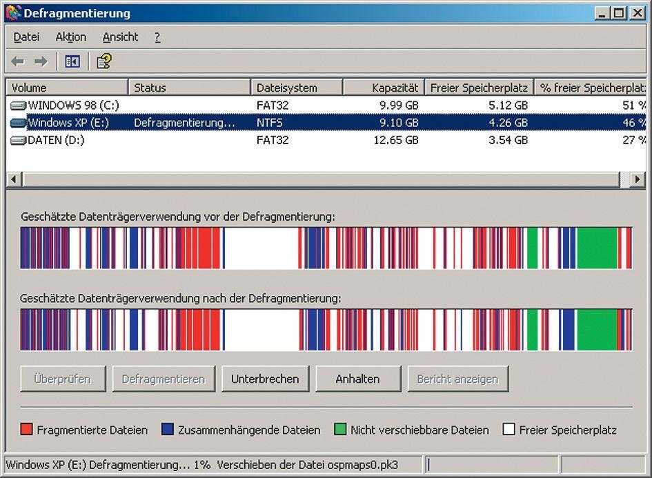Click the Forward arrow toolbar icon

pos(41,62)
